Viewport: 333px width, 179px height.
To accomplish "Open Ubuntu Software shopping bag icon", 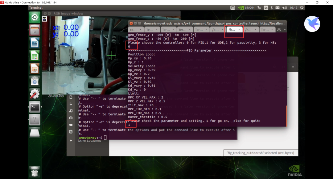I will click(35, 81).
